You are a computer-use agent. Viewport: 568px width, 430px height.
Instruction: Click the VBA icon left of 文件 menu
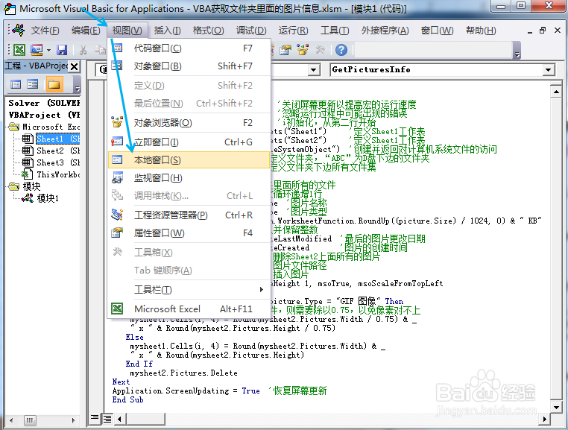tap(18, 30)
